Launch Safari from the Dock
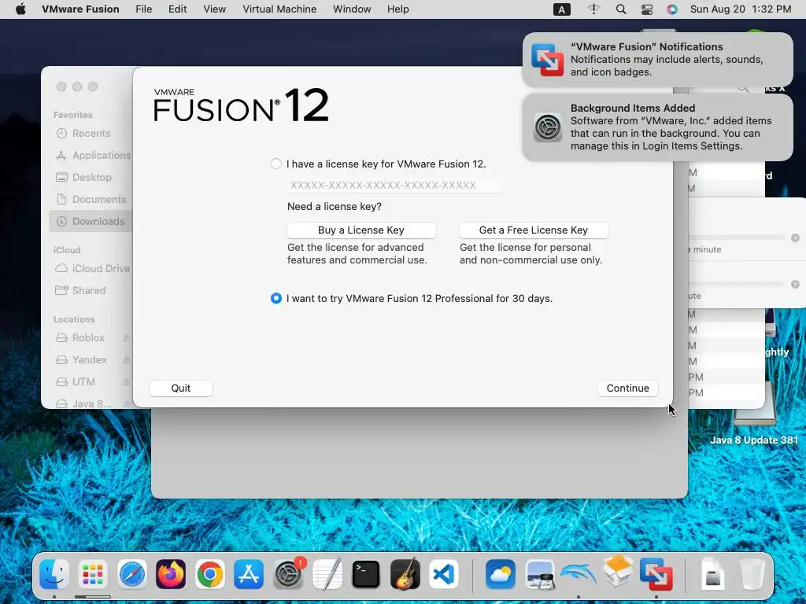The height and width of the screenshot is (604, 806). pyautogui.click(x=132, y=573)
